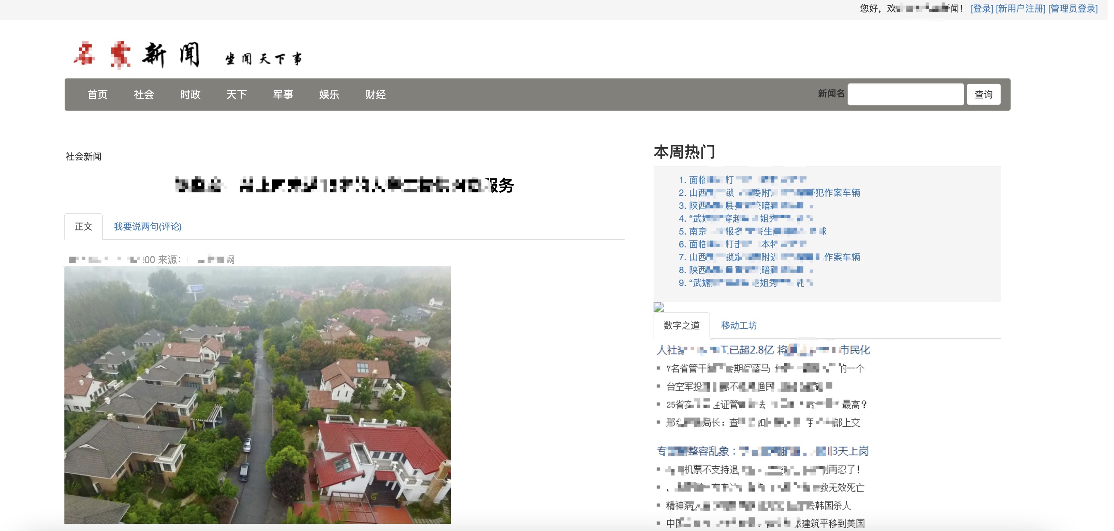Select the 天下 navigation item
The height and width of the screenshot is (531, 1114).
click(237, 95)
